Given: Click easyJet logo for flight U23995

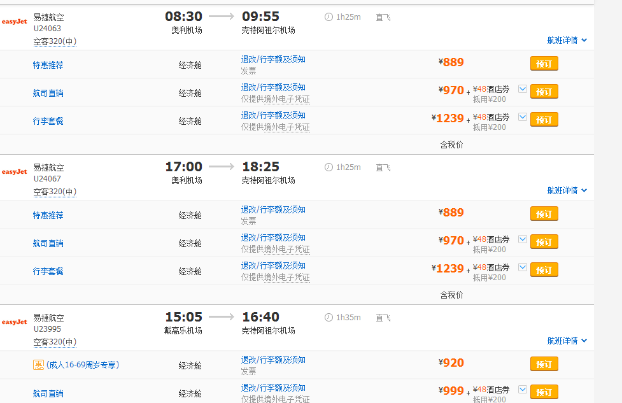Looking at the screenshot, I should pyautogui.click(x=14, y=322).
